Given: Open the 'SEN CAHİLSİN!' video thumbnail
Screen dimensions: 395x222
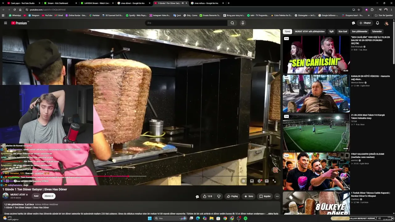Looking at the screenshot, I should pos(316,55).
